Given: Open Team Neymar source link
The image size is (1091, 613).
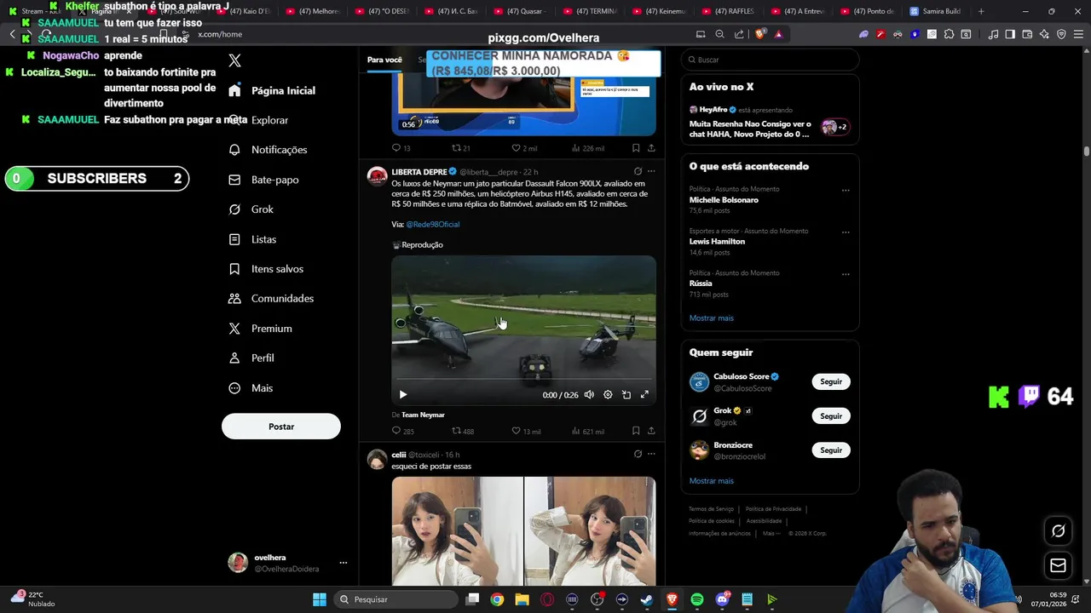Looking at the screenshot, I should [423, 415].
